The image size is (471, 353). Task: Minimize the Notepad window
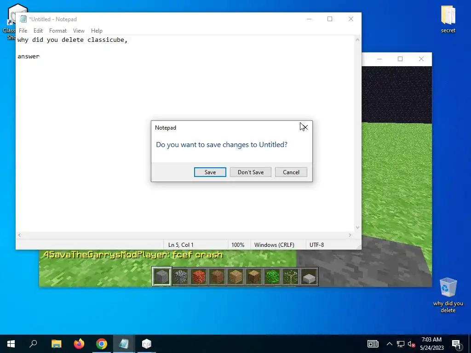click(x=309, y=19)
